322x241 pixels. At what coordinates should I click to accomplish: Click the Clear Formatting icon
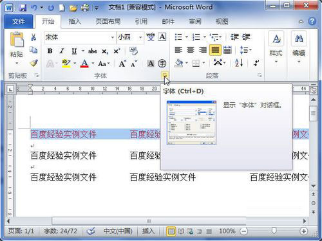[133, 51]
